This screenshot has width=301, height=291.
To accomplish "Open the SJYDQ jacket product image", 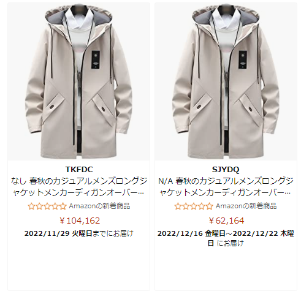I will pos(226,81).
